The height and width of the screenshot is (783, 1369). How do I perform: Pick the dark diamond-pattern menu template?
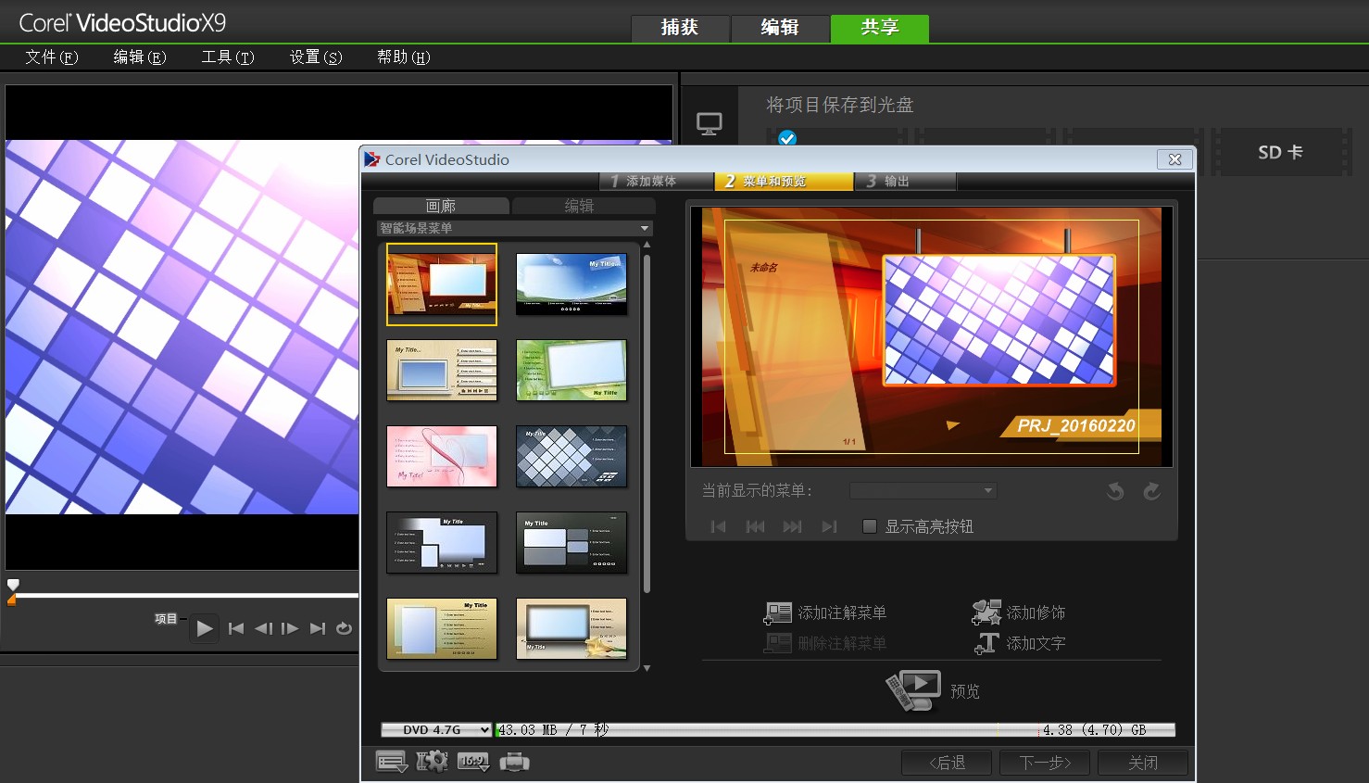pyautogui.click(x=571, y=457)
